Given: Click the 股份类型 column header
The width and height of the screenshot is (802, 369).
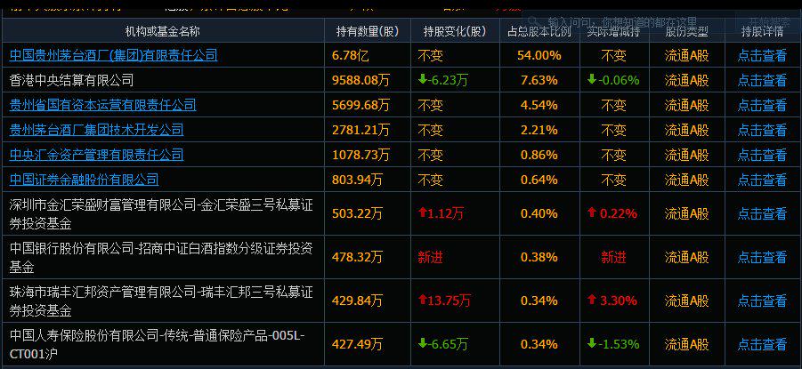Looking at the screenshot, I should coord(687,31).
